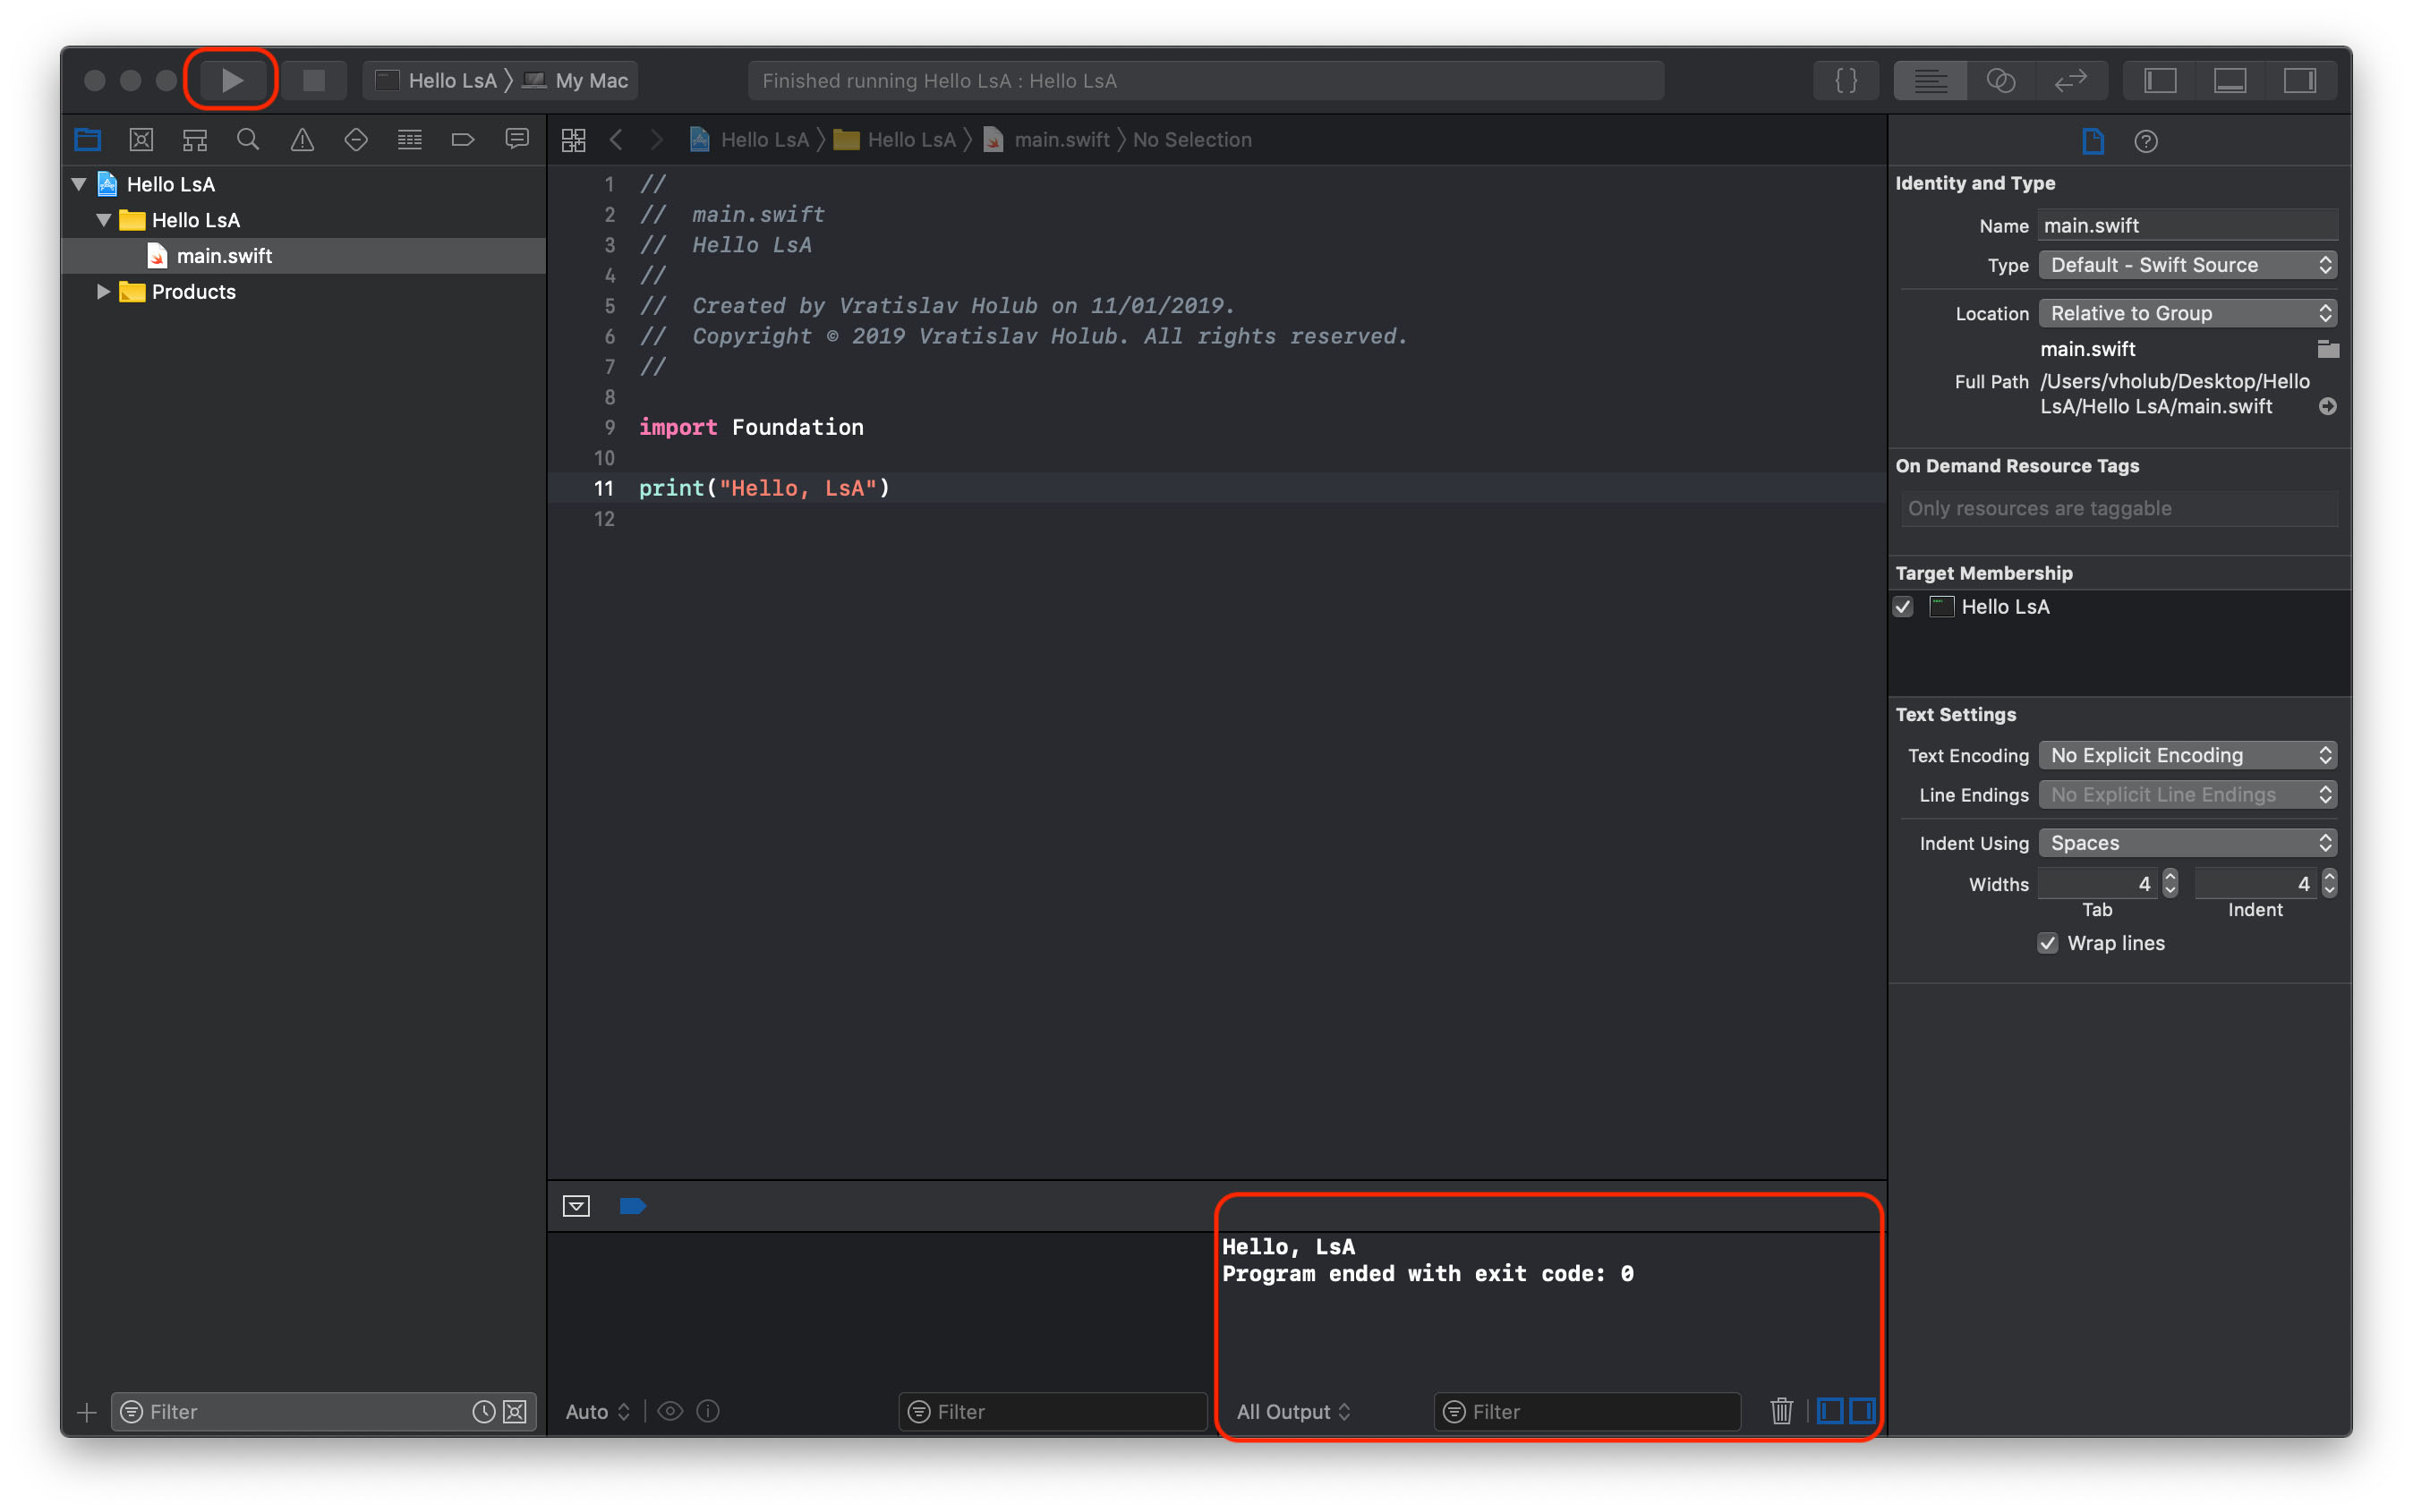Open the Indent Using Spaces dropdown

point(2188,843)
